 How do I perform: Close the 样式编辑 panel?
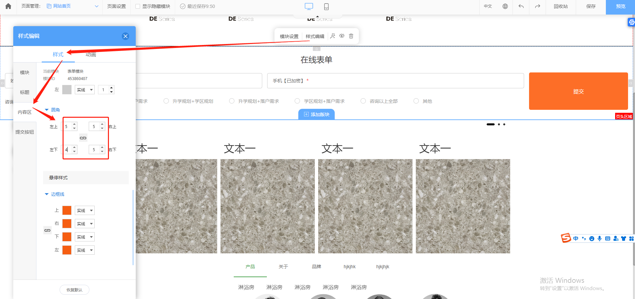125,36
